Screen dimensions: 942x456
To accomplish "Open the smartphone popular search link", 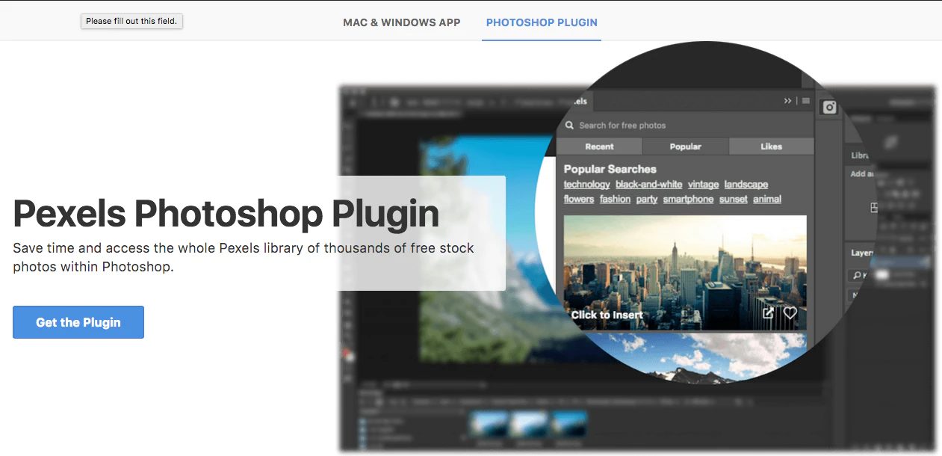I will (x=688, y=200).
